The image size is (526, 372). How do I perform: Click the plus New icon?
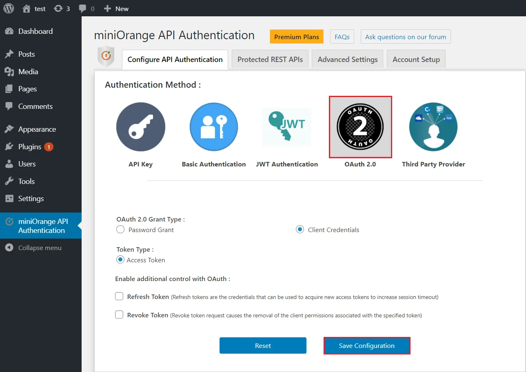click(107, 8)
